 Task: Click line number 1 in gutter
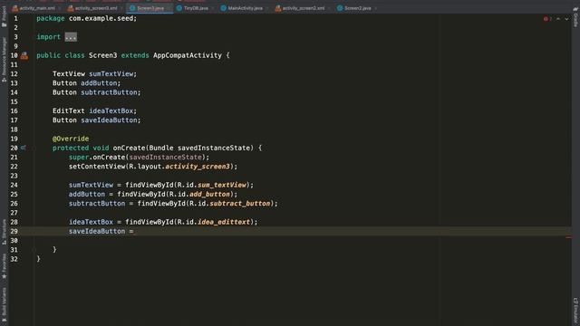coord(15,18)
